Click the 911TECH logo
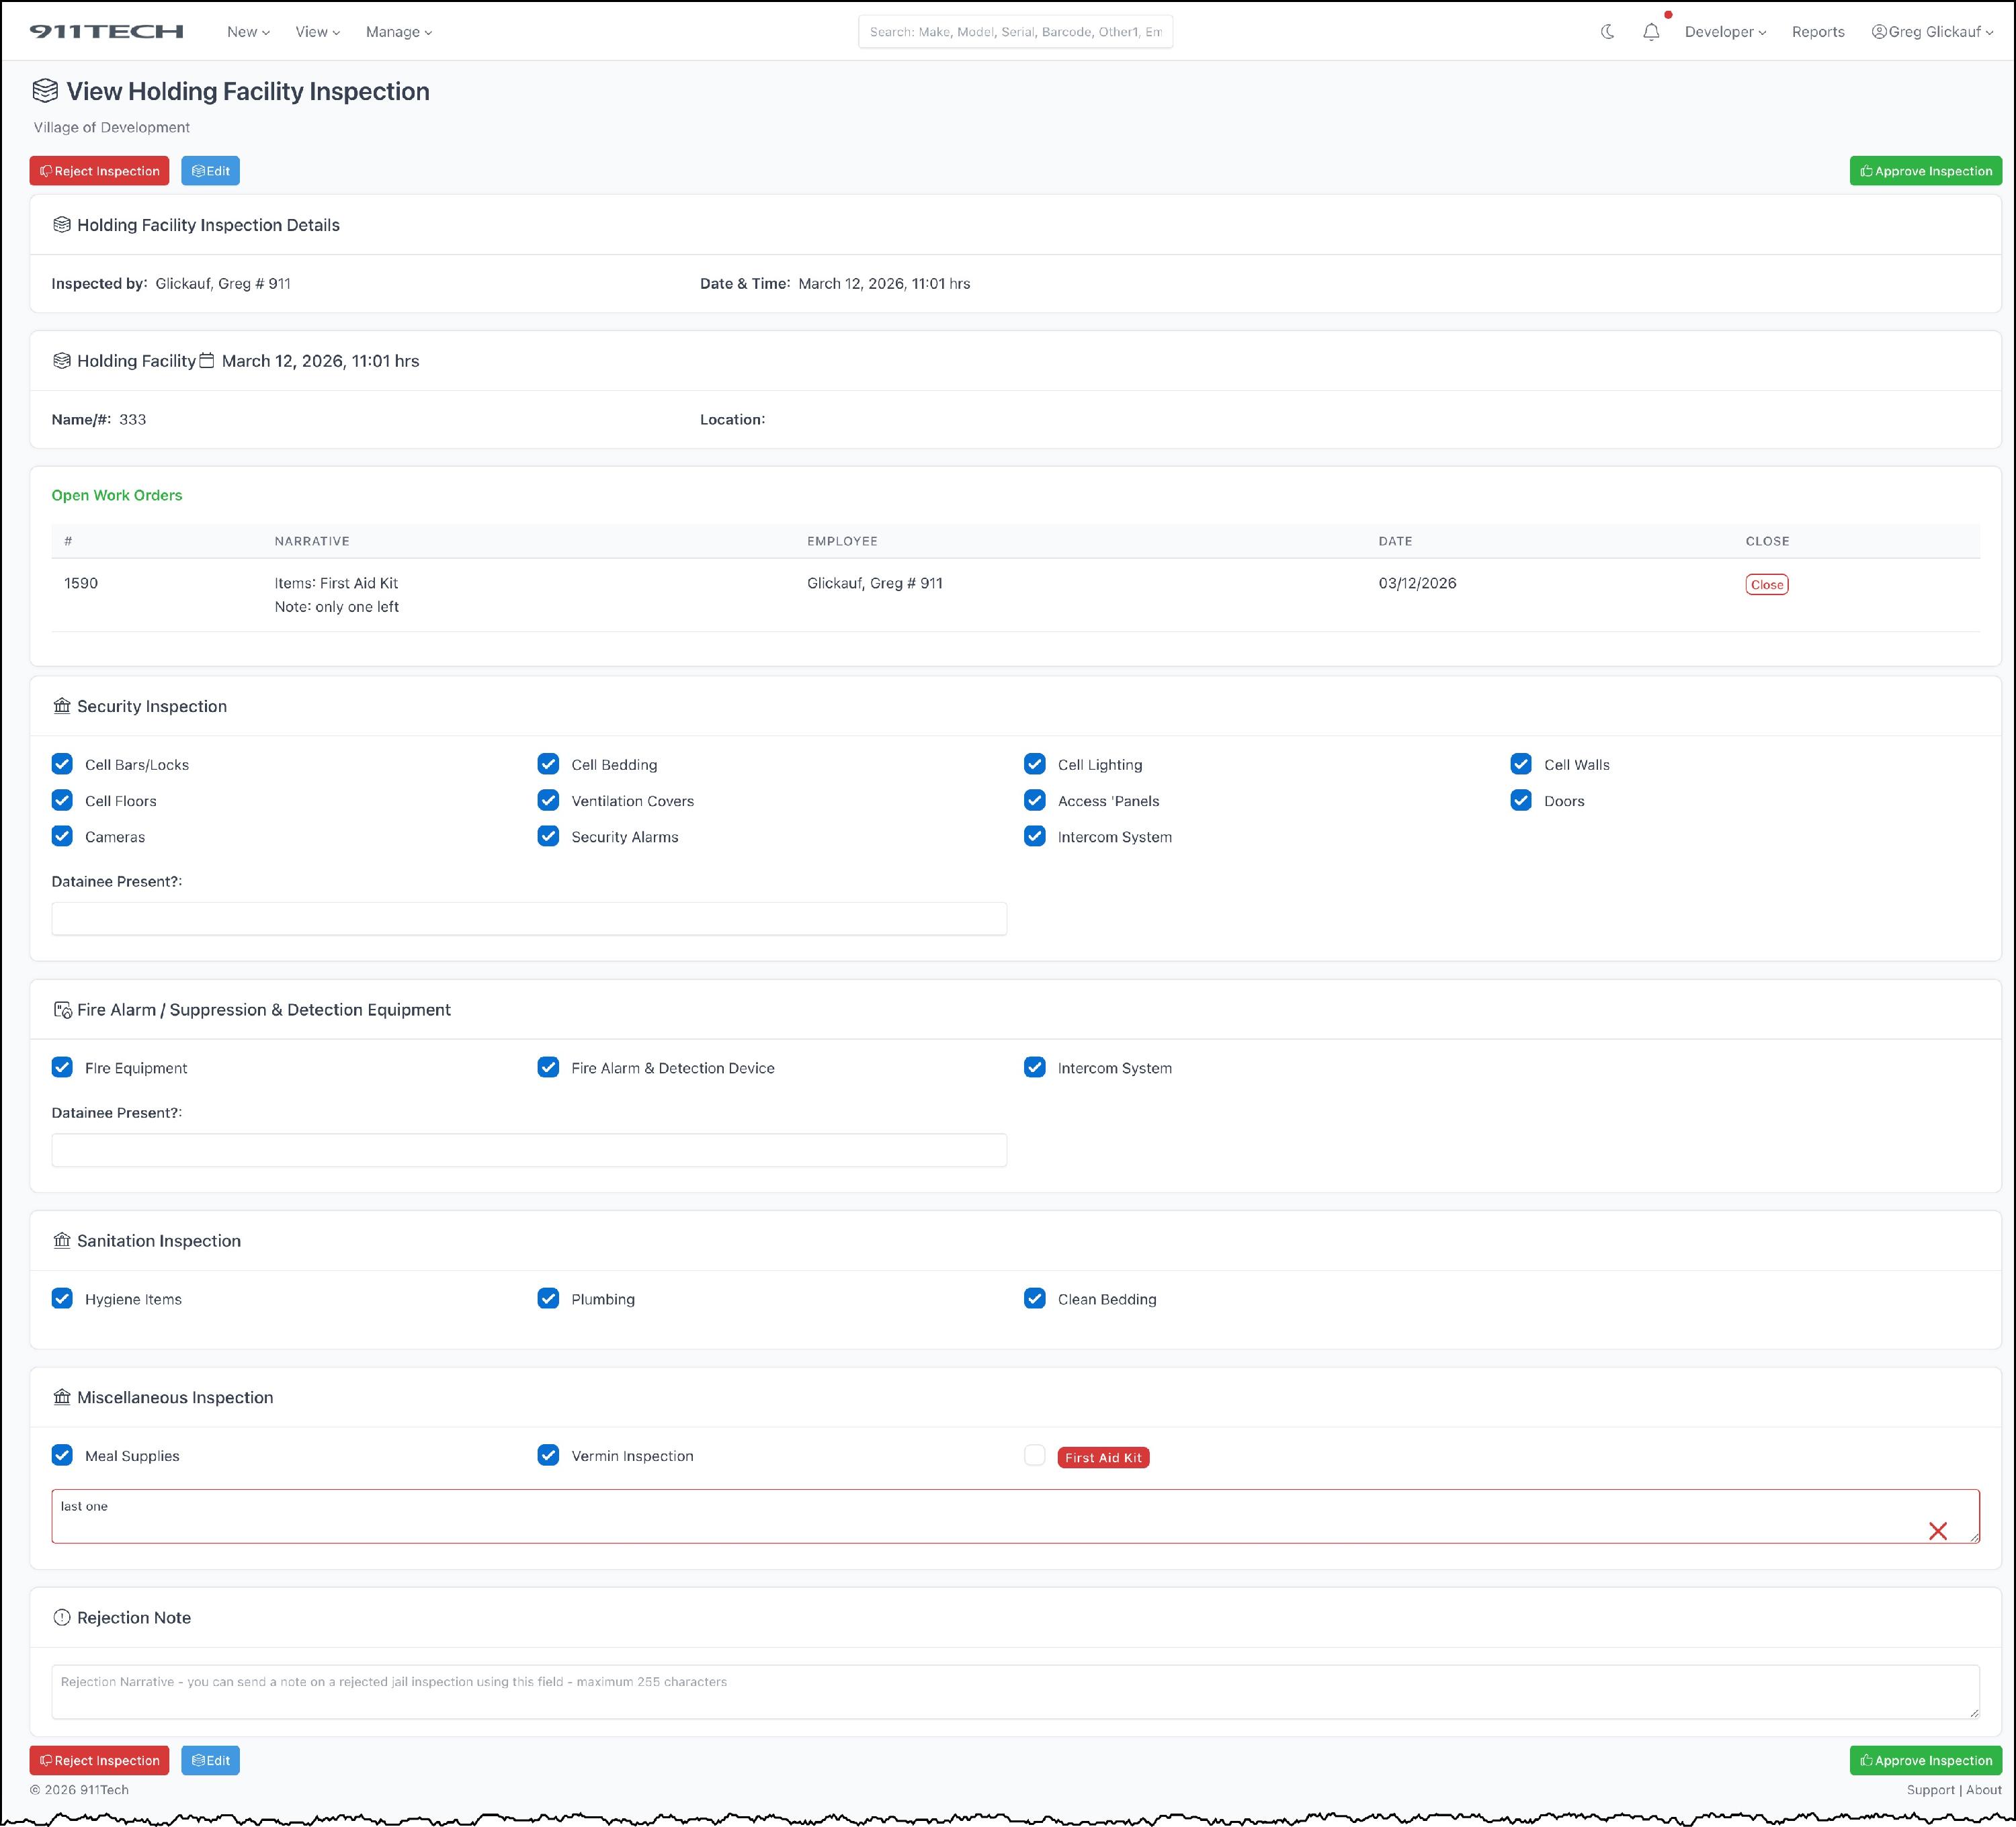The image size is (2016, 1827). point(107,32)
